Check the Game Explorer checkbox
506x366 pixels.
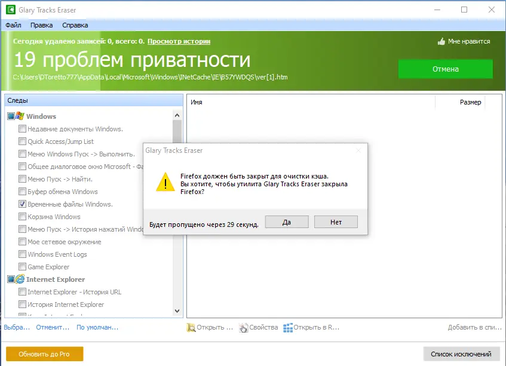(22, 267)
